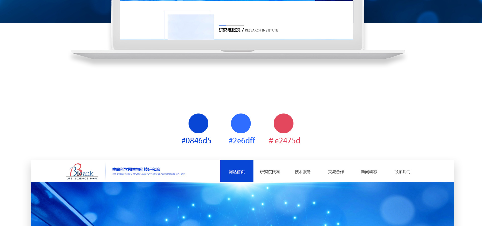The width and height of the screenshot is (482, 226).
Task: Click the #2e6dff hex code label
Action: pos(242,141)
